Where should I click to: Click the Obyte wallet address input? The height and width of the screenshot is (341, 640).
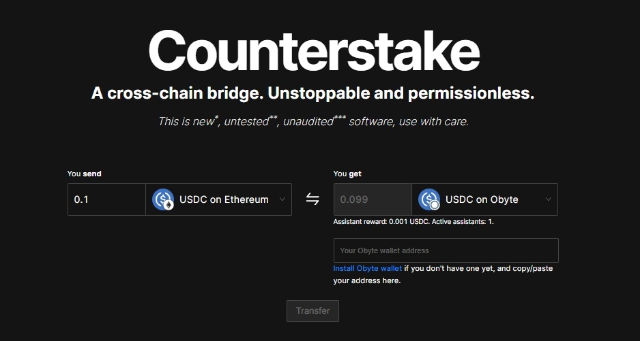pyautogui.click(x=446, y=250)
